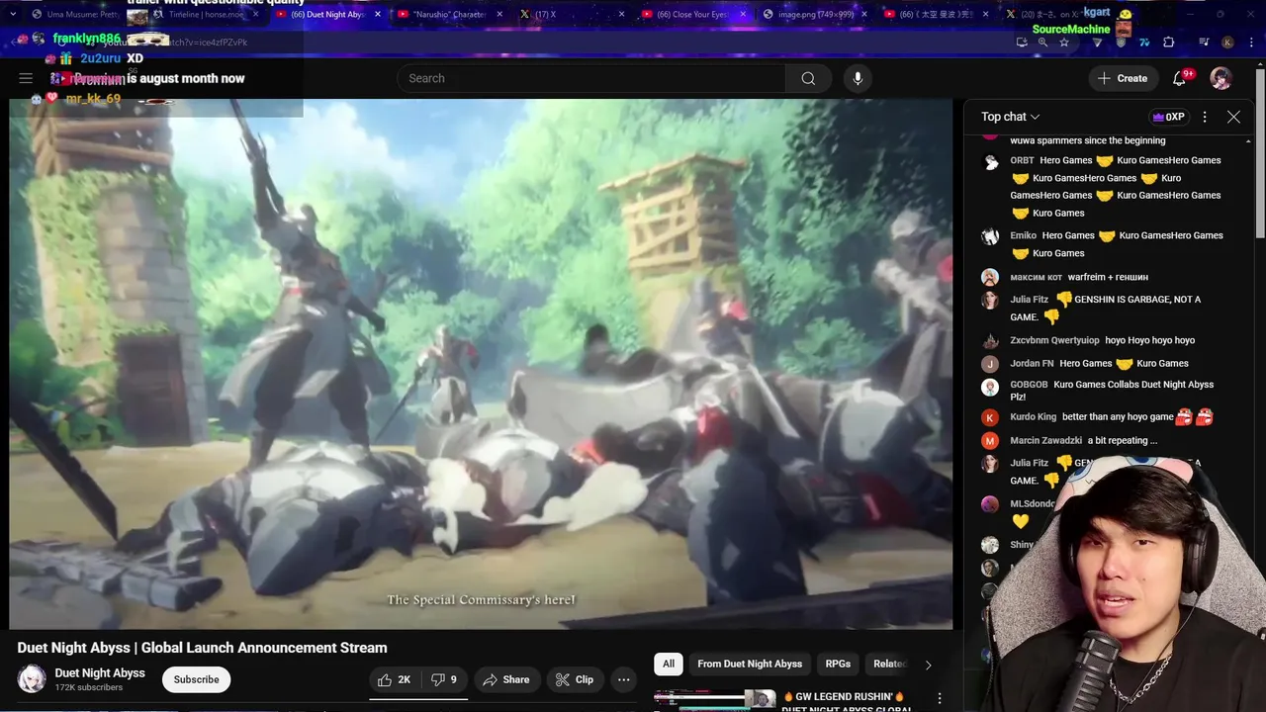
Task: Close the live chat panel
Action: [x=1233, y=117]
